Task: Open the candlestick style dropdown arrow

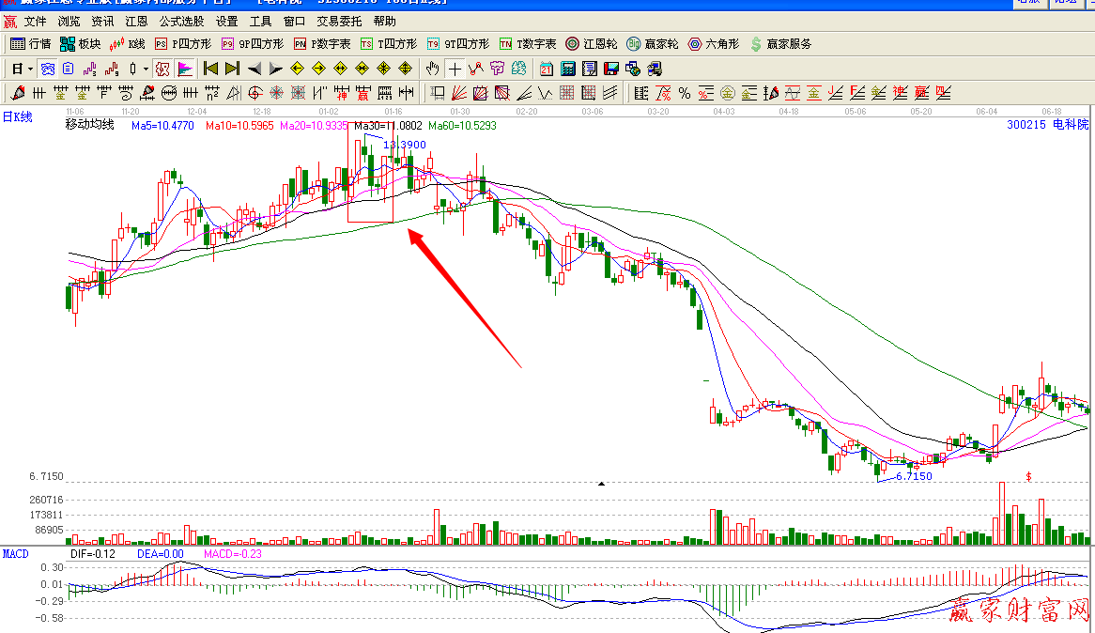Action: point(146,69)
